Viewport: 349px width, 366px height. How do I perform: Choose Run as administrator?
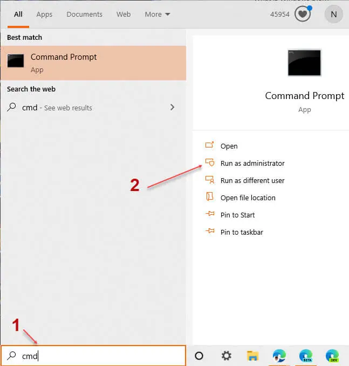252,164
